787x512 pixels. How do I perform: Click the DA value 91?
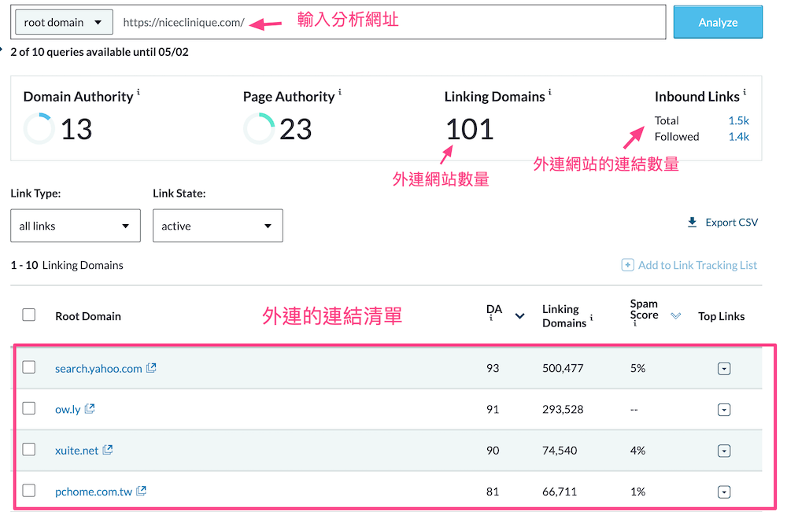493,409
